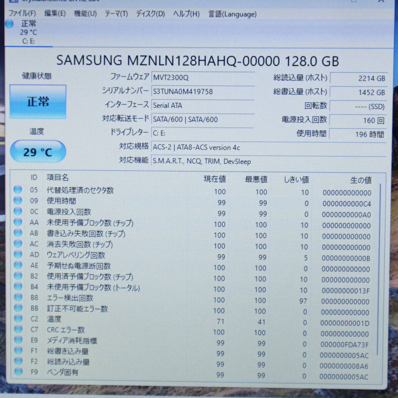Click status icon for ID AA row
398x398 pixels.
(x=18, y=222)
